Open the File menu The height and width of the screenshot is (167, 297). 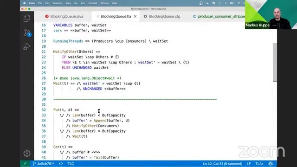pos(40,3)
